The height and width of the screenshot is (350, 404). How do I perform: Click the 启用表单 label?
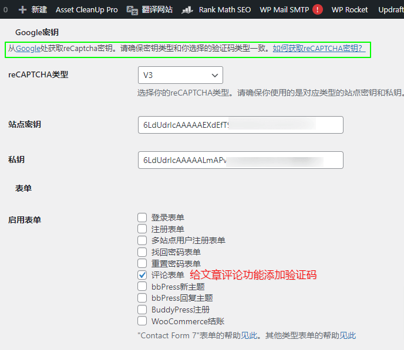coord(25,220)
